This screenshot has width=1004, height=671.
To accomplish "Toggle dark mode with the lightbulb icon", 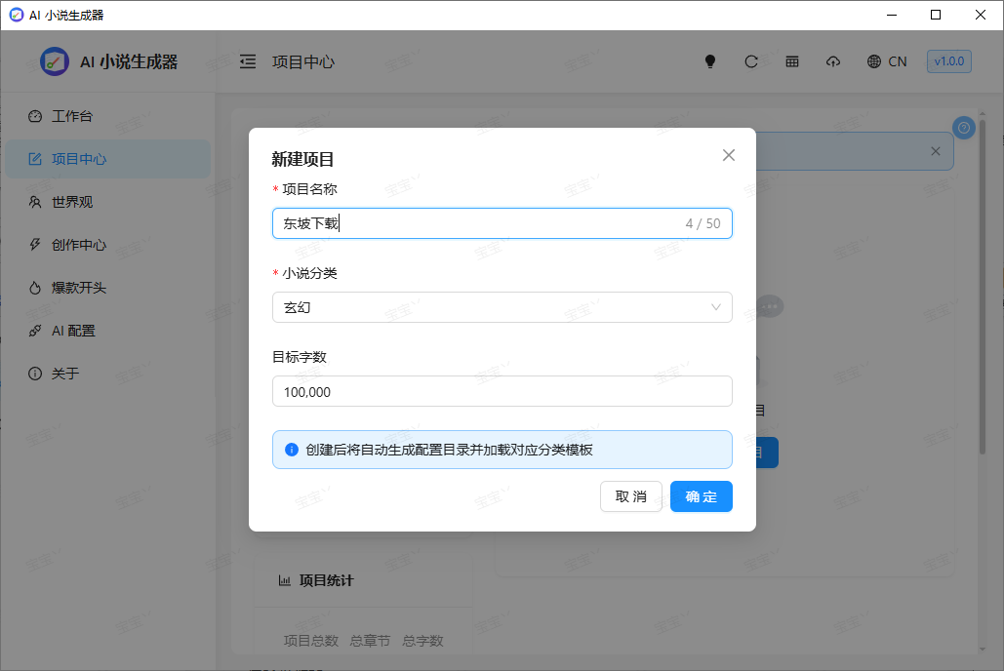I will (x=709, y=60).
